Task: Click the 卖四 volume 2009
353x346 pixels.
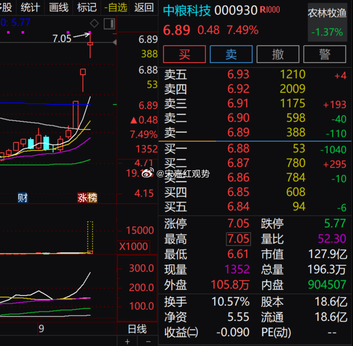Action: [x=292, y=89]
